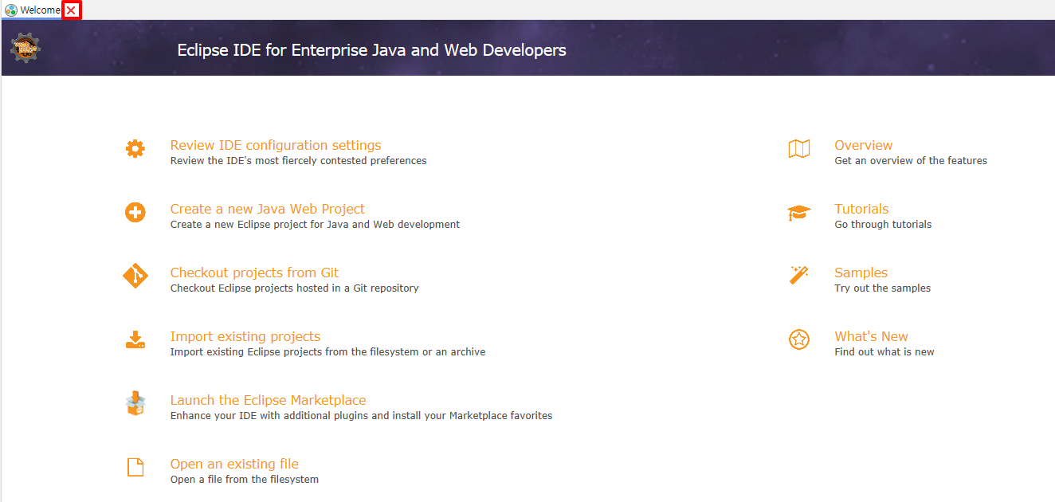Click "Go through tutorials" text
The width and height of the screenshot is (1055, 502).
(x=883, y=225)
